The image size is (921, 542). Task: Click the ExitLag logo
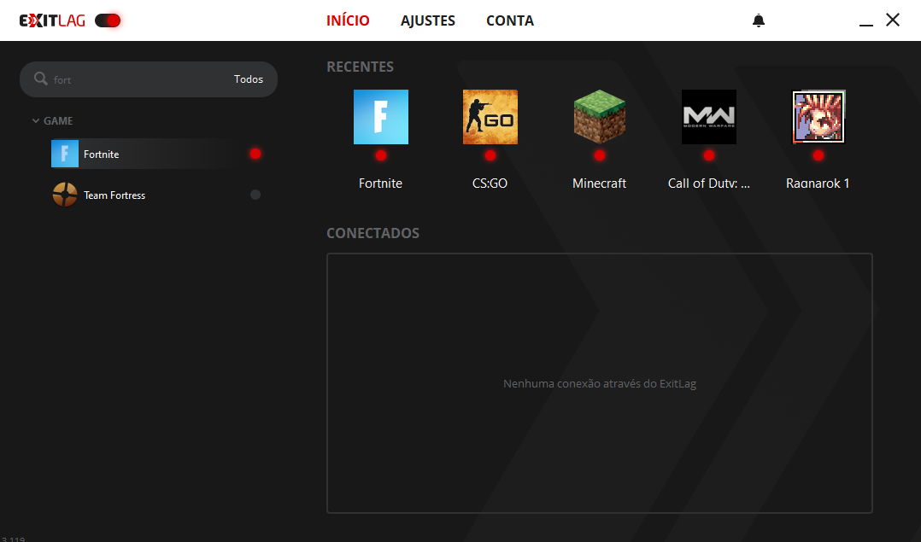(52, 20)
